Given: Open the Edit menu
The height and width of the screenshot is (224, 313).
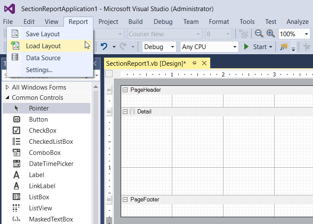Looking at the screenshot, I should (29, 22).
